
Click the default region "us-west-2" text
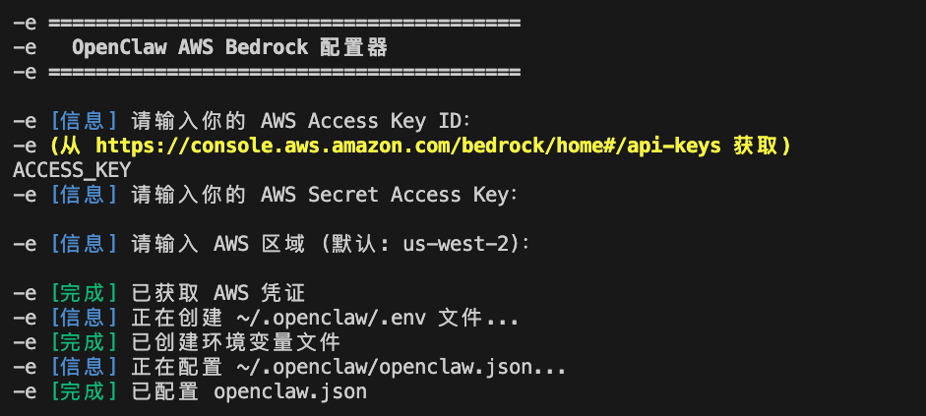(460, 244)
